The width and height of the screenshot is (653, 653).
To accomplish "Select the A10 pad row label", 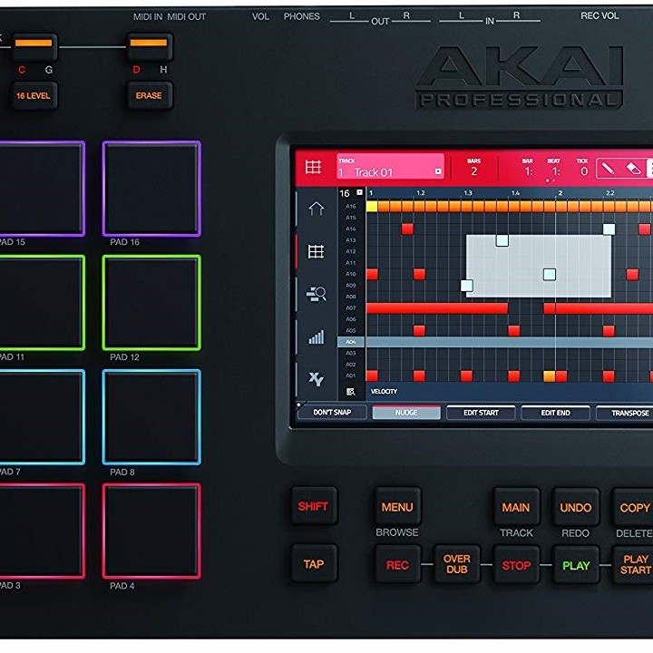I will pos(351,274).
